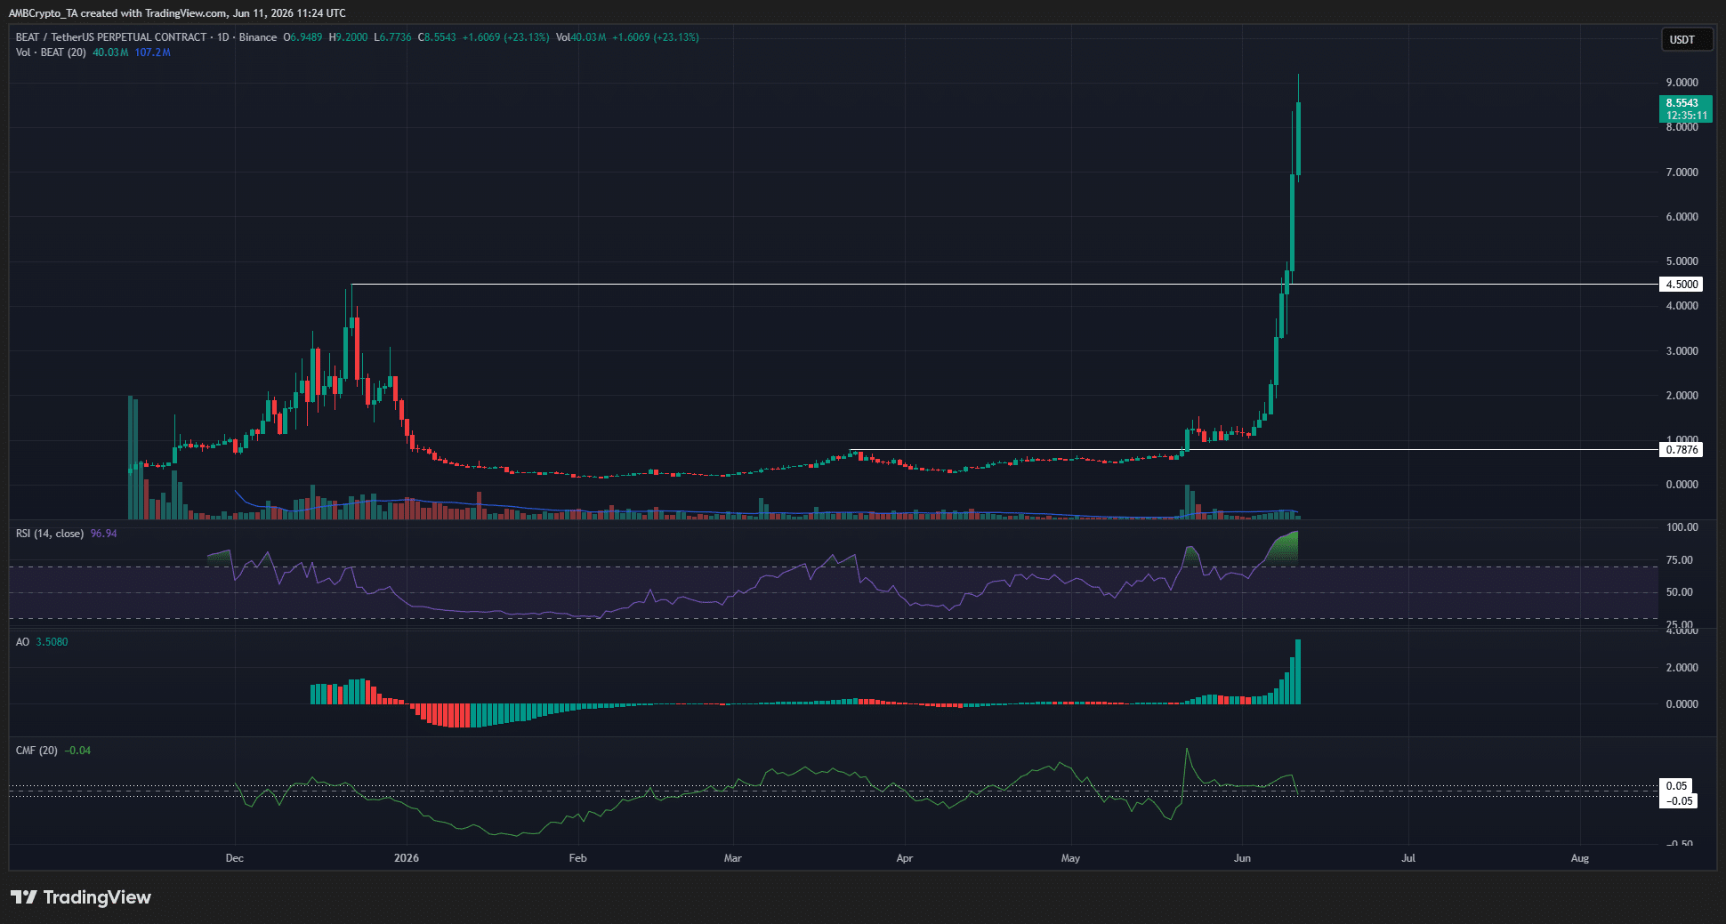Open the AO indicator legend
This screenshot has height=924, width=1726.
pos(22,642)
